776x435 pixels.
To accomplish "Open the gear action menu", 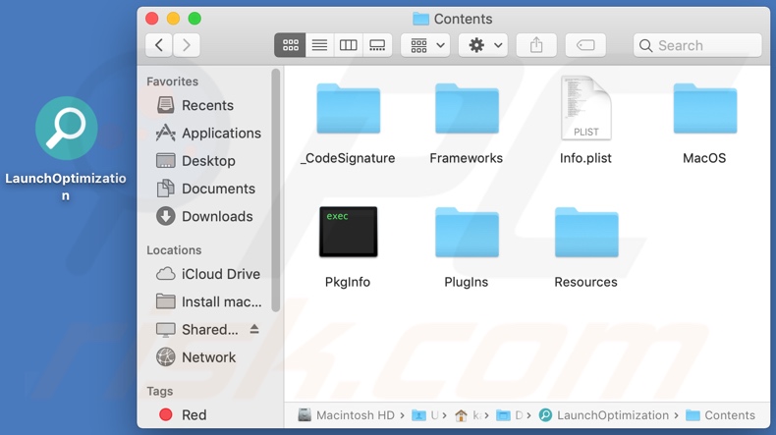I will tap(483, 45).
